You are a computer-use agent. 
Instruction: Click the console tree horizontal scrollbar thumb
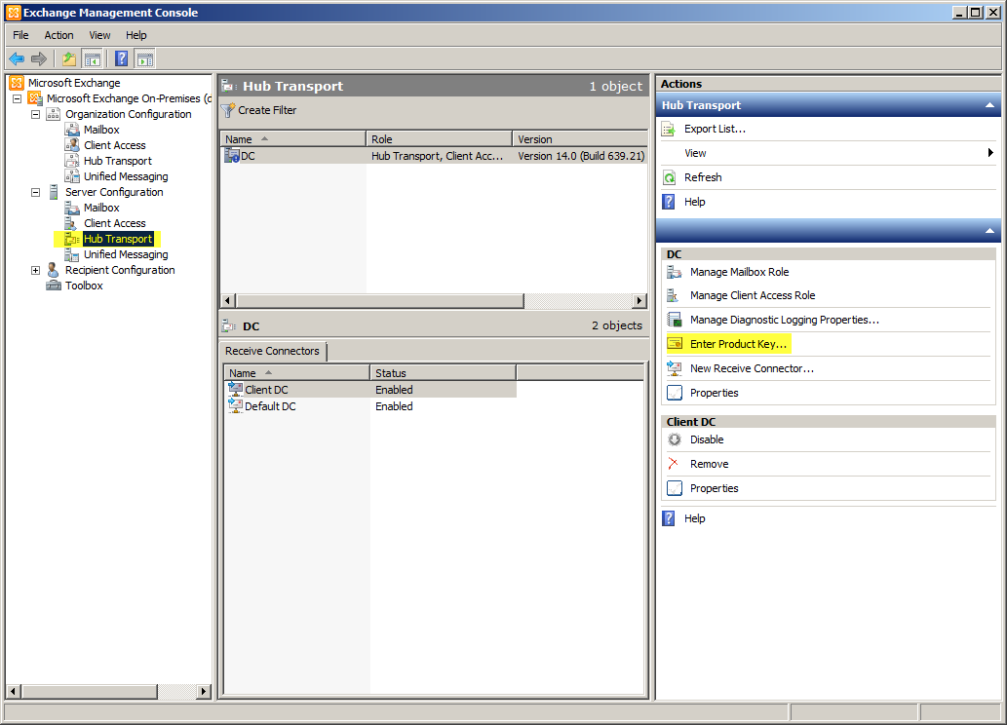click(90, 691)
